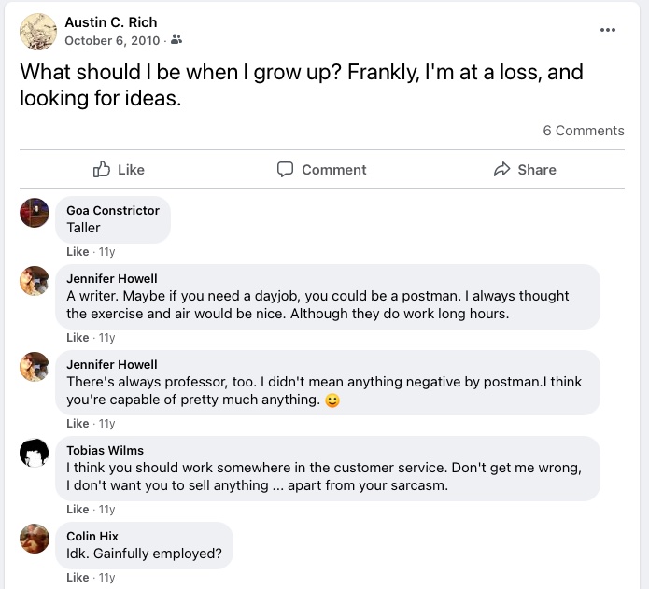Click the thumbs-up Like icon on post
Viewport: 649px width, 589px height.
click(x=103, y=169)
